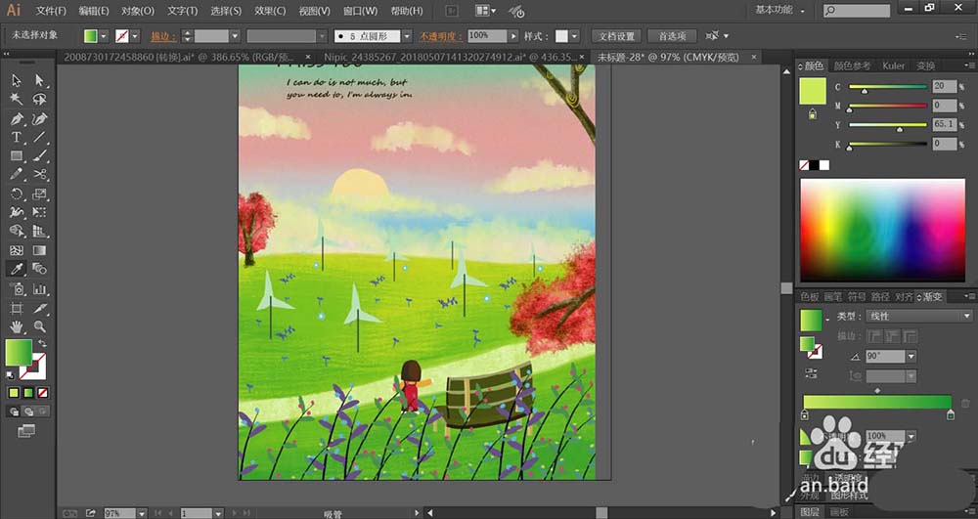Switch to the 颜色参考 panel tab
This screenshot has height=519, width=978.
pos(852,65)
